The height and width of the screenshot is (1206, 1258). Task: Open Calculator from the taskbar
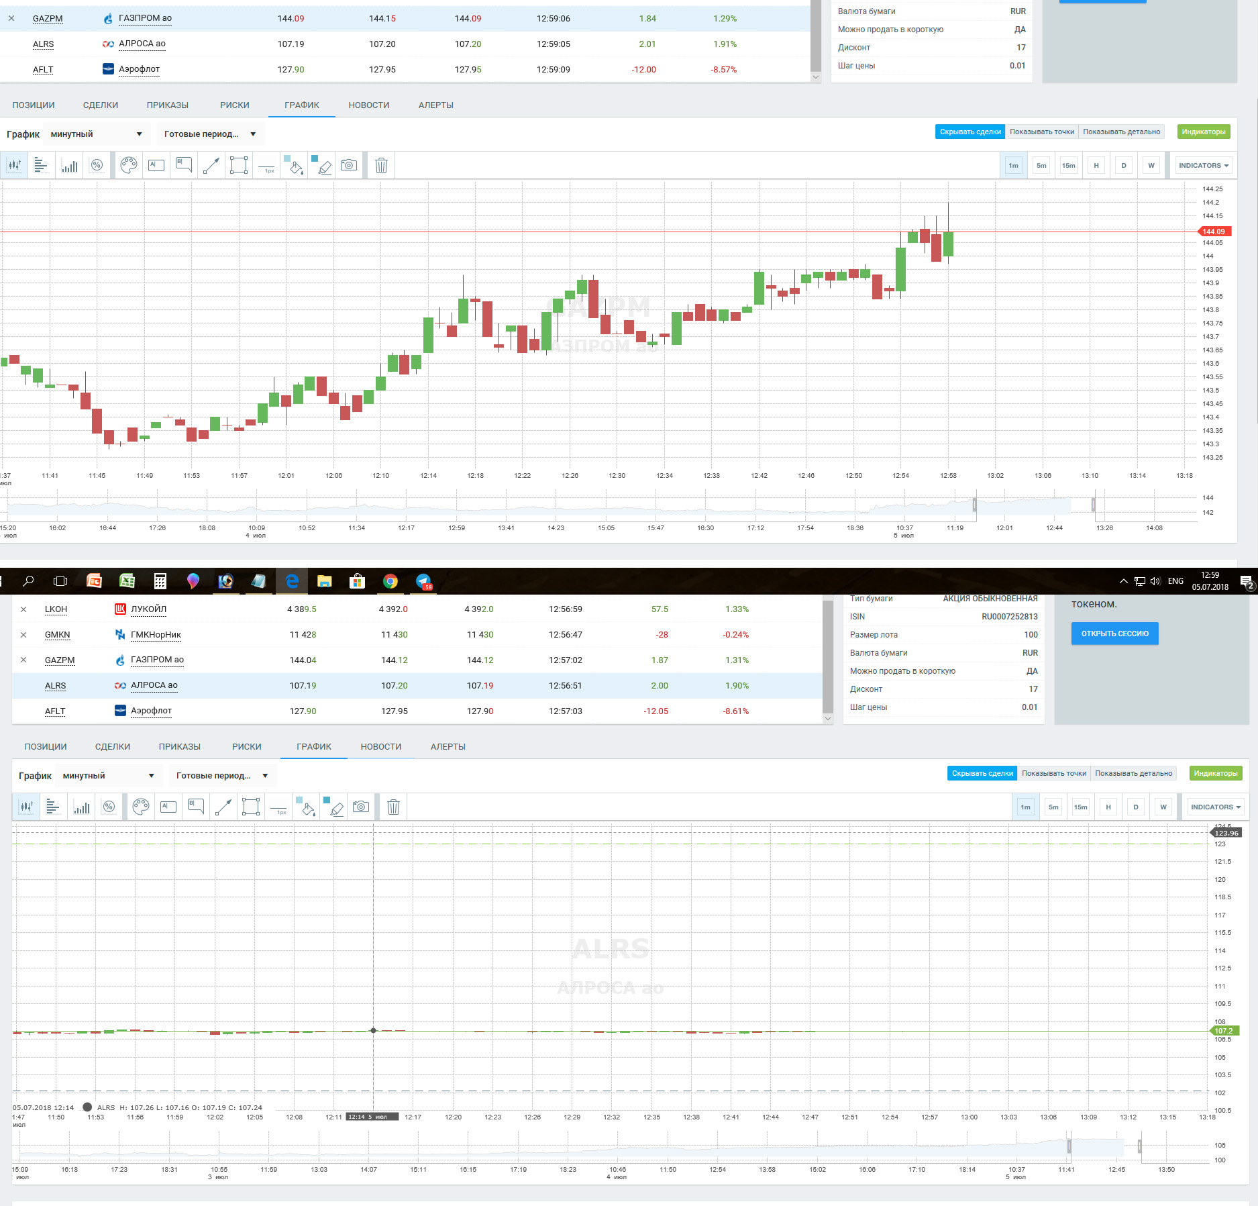coord(160,581)
